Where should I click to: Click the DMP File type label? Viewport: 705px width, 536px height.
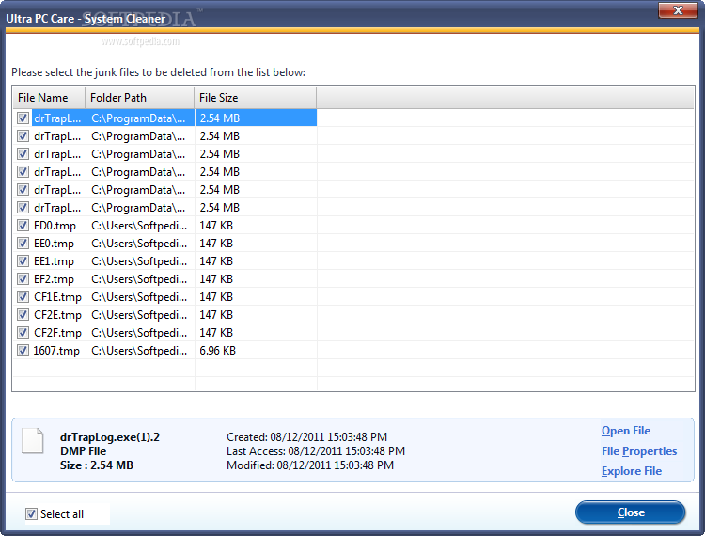83,451
